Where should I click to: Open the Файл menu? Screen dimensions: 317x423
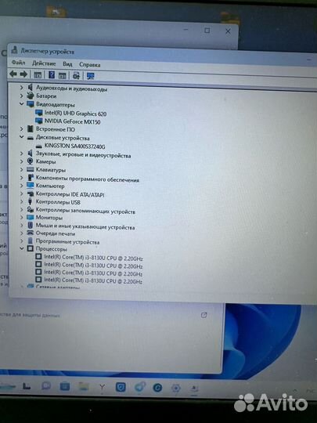(x=18, y=63)
